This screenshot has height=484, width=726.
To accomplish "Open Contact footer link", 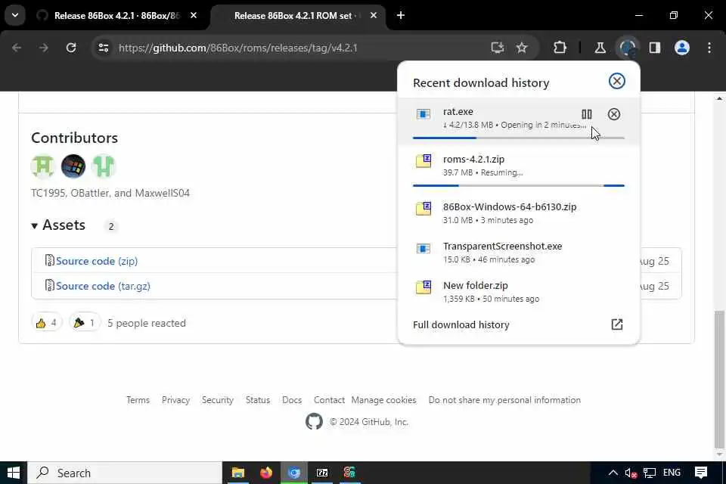I will 329,400.
